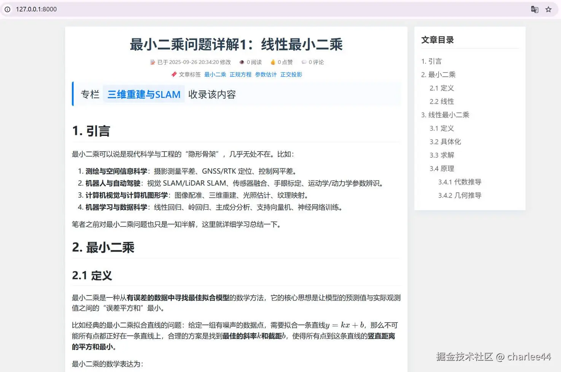Open the 正规方程 tag link
Image resolution: width=561 pixels, height=372 pixels.
point(240,74)
